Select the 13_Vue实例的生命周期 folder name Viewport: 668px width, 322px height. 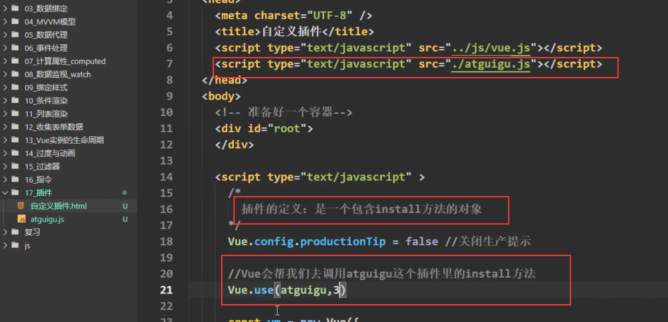coord(64,140)
